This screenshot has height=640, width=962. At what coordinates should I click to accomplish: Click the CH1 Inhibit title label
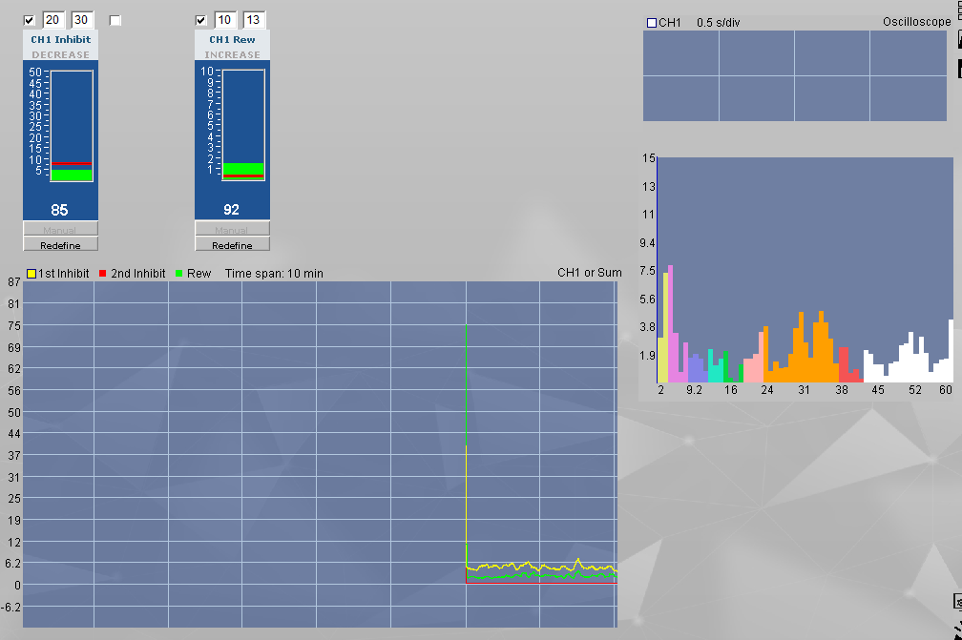61,39
